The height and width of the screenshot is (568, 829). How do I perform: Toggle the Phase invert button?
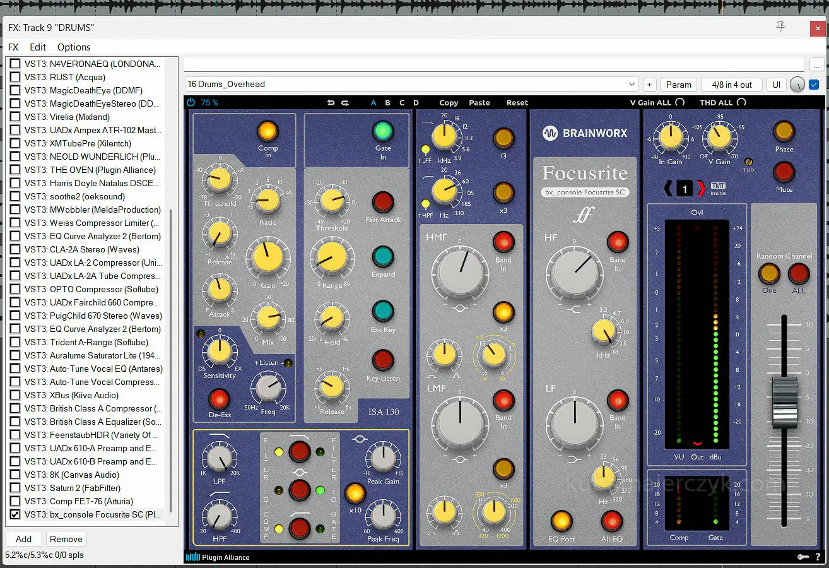point(784,131)
